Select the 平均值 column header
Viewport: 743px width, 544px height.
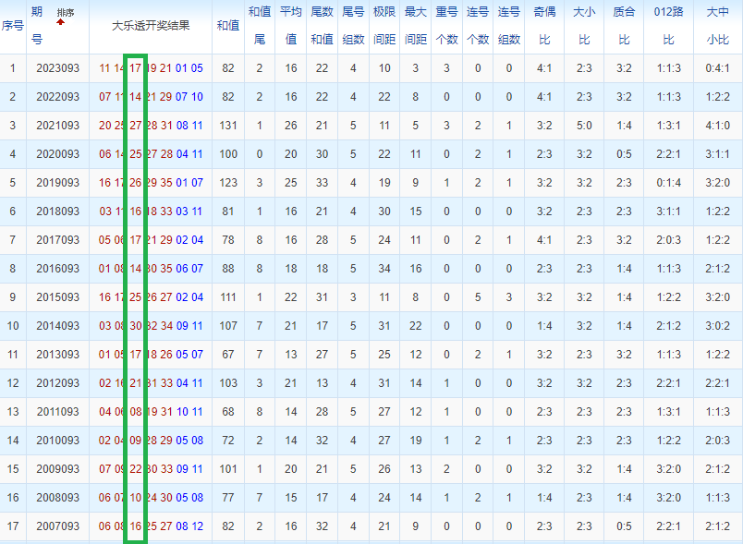[x=291, y=25]
